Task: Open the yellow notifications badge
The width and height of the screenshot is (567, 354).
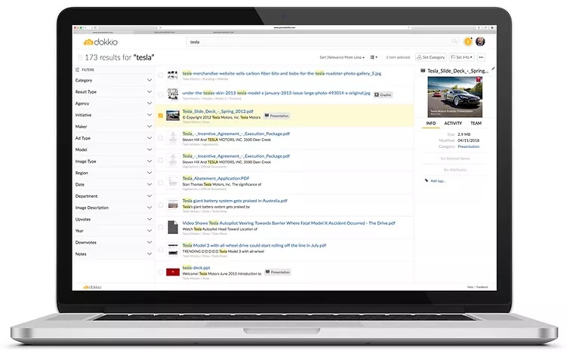Action: coord(468,42)
